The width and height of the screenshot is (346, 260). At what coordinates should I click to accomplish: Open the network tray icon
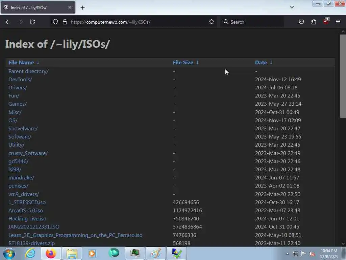296,254
